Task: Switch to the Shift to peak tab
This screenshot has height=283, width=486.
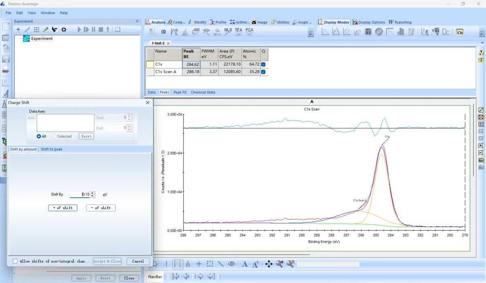Action: click(x=51, y=149)
